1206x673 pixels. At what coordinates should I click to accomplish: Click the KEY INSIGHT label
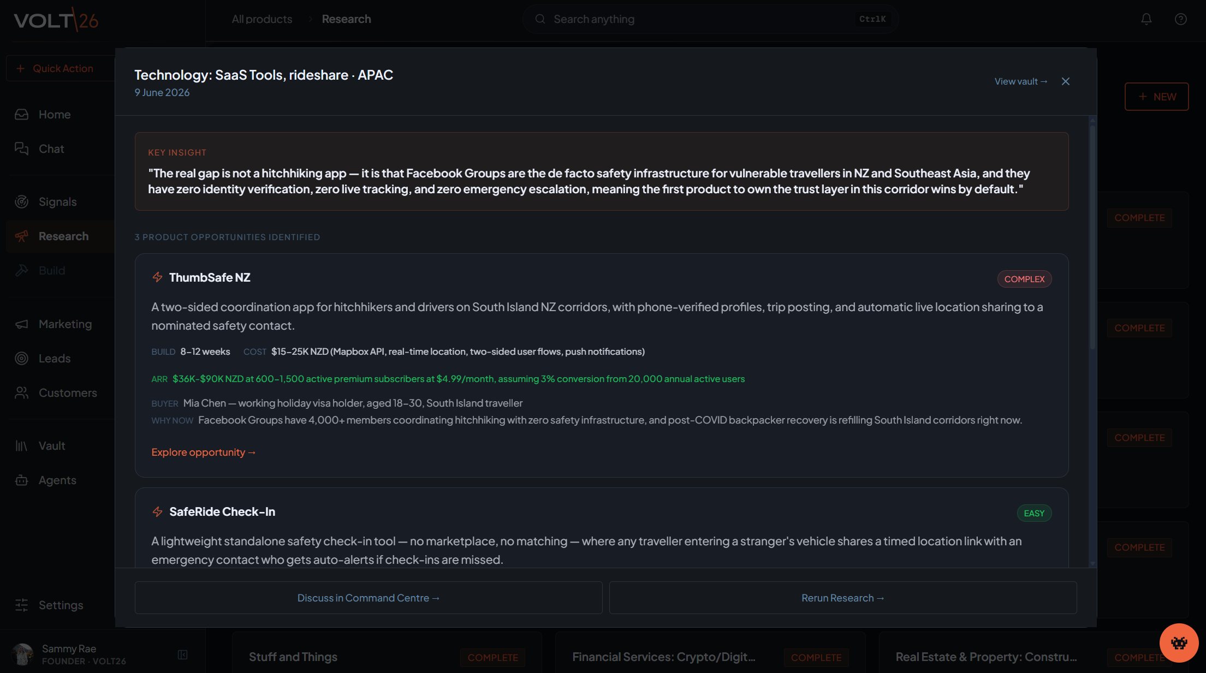pos(177,153)
